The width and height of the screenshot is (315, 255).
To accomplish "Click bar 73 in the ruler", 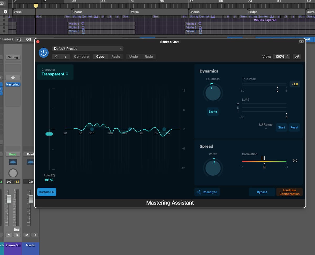I will [250, 1].
